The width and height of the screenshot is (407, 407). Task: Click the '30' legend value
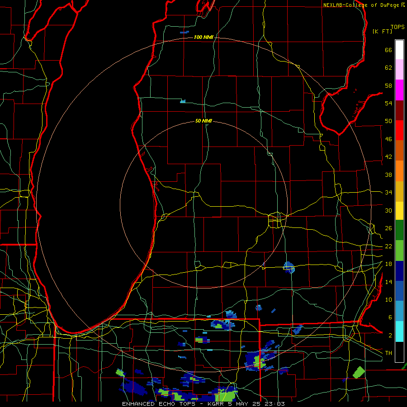(388, 210)
